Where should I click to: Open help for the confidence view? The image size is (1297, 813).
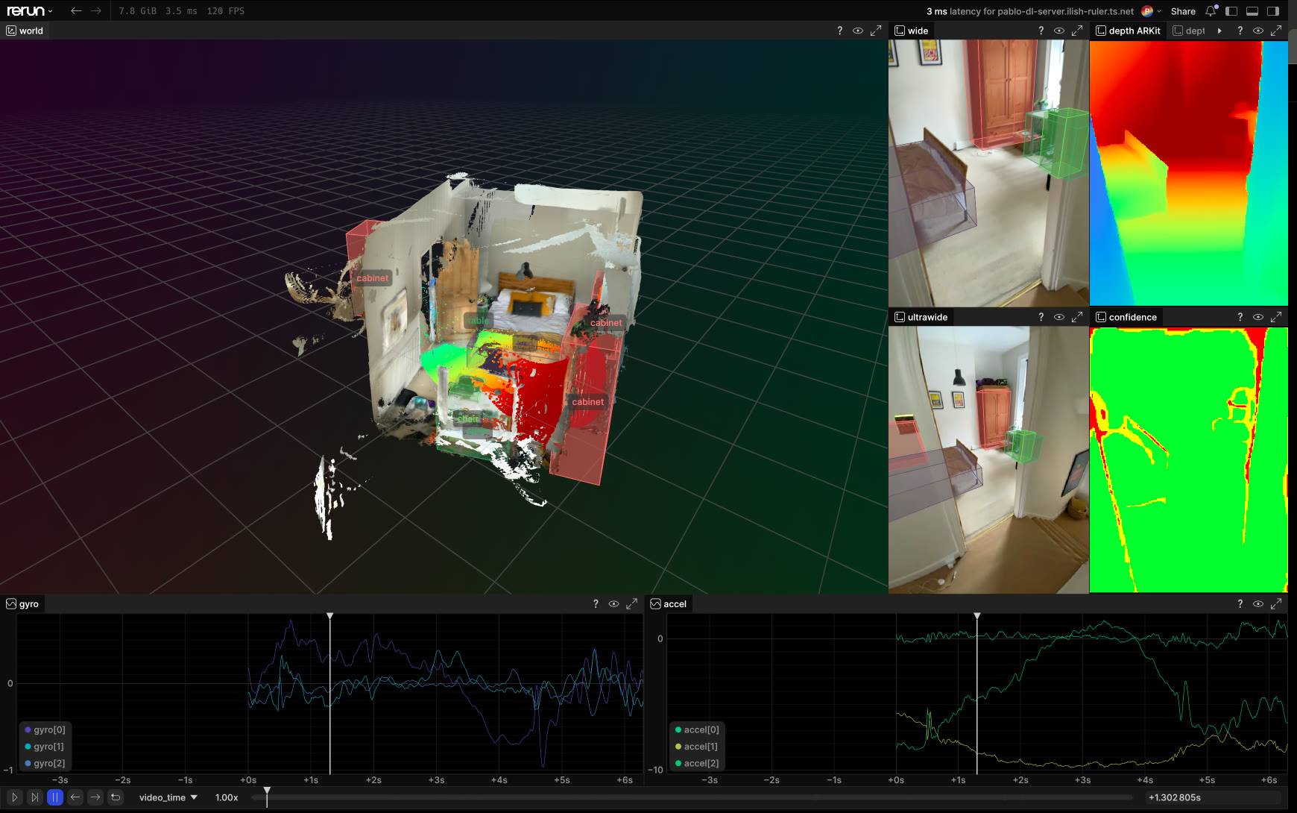pos(1240,317)
